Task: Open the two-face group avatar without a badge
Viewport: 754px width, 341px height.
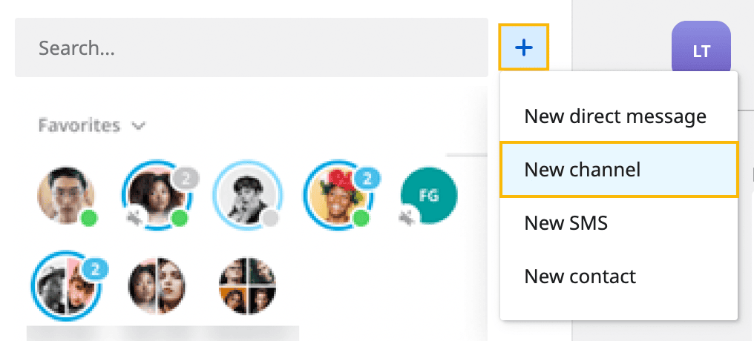Action: tap(155, 285)
